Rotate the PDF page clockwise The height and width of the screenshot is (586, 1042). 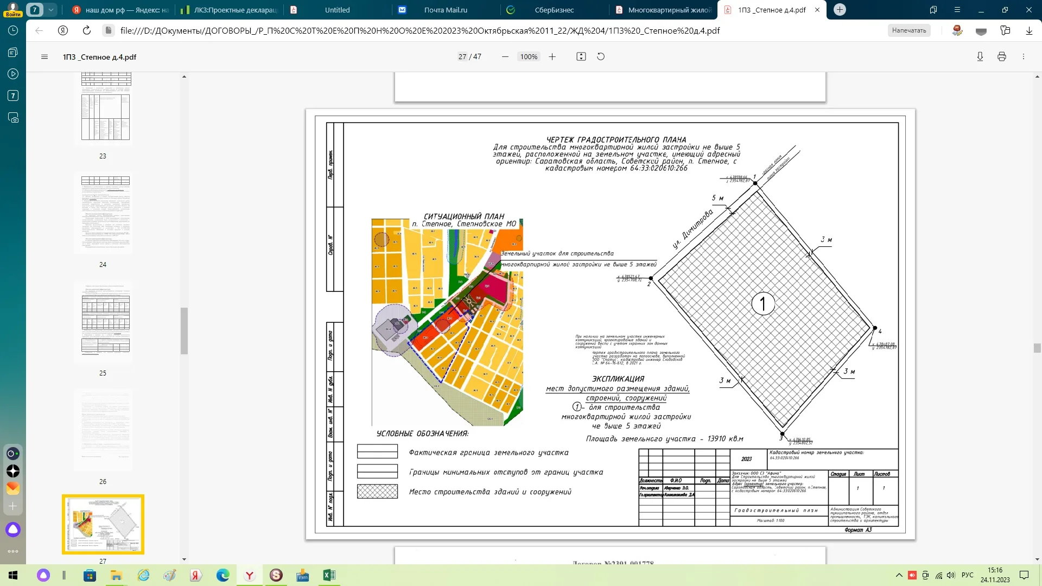tap(601, 57)
